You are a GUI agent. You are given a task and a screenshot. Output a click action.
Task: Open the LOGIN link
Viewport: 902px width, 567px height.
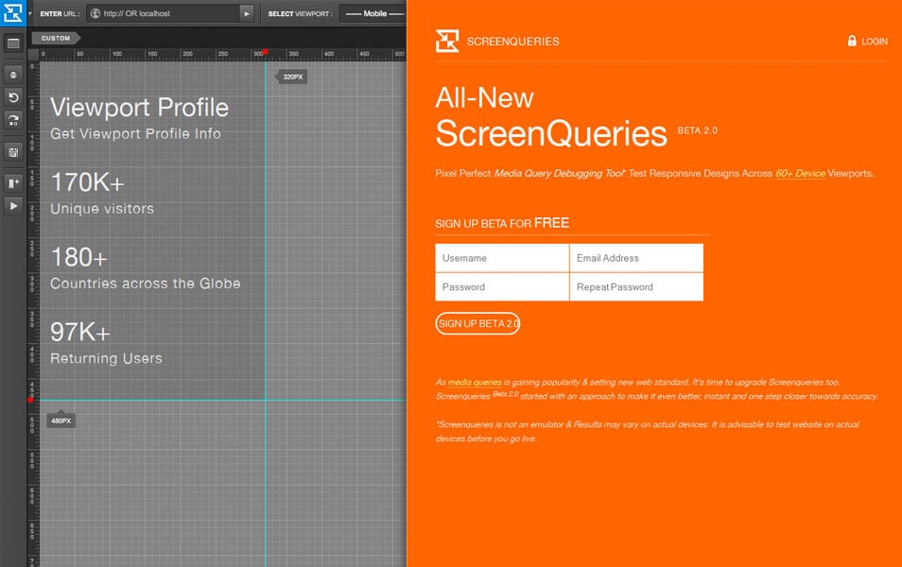875,42
